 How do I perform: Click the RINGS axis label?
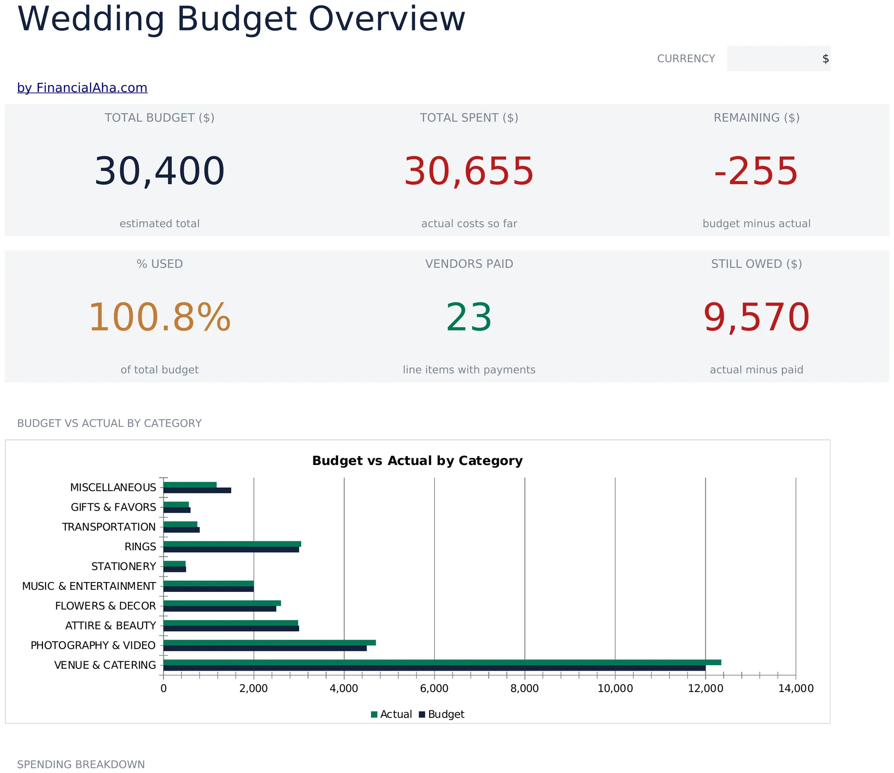coord(140,546)
